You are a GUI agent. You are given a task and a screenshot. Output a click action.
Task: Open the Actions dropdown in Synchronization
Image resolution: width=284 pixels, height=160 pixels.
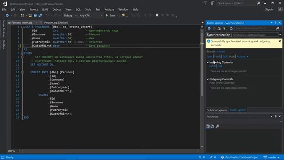coord(242,56)
